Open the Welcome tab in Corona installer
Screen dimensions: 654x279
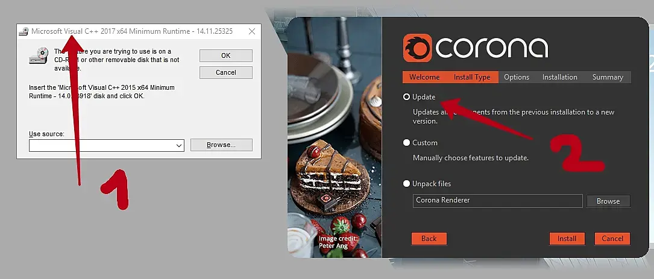click(424, 77)
